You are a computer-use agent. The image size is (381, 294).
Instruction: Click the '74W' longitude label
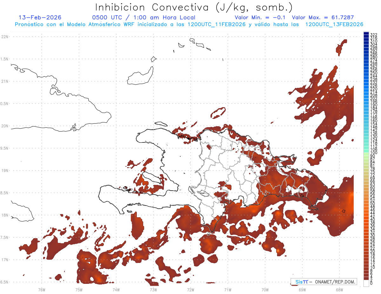point(116,290)
